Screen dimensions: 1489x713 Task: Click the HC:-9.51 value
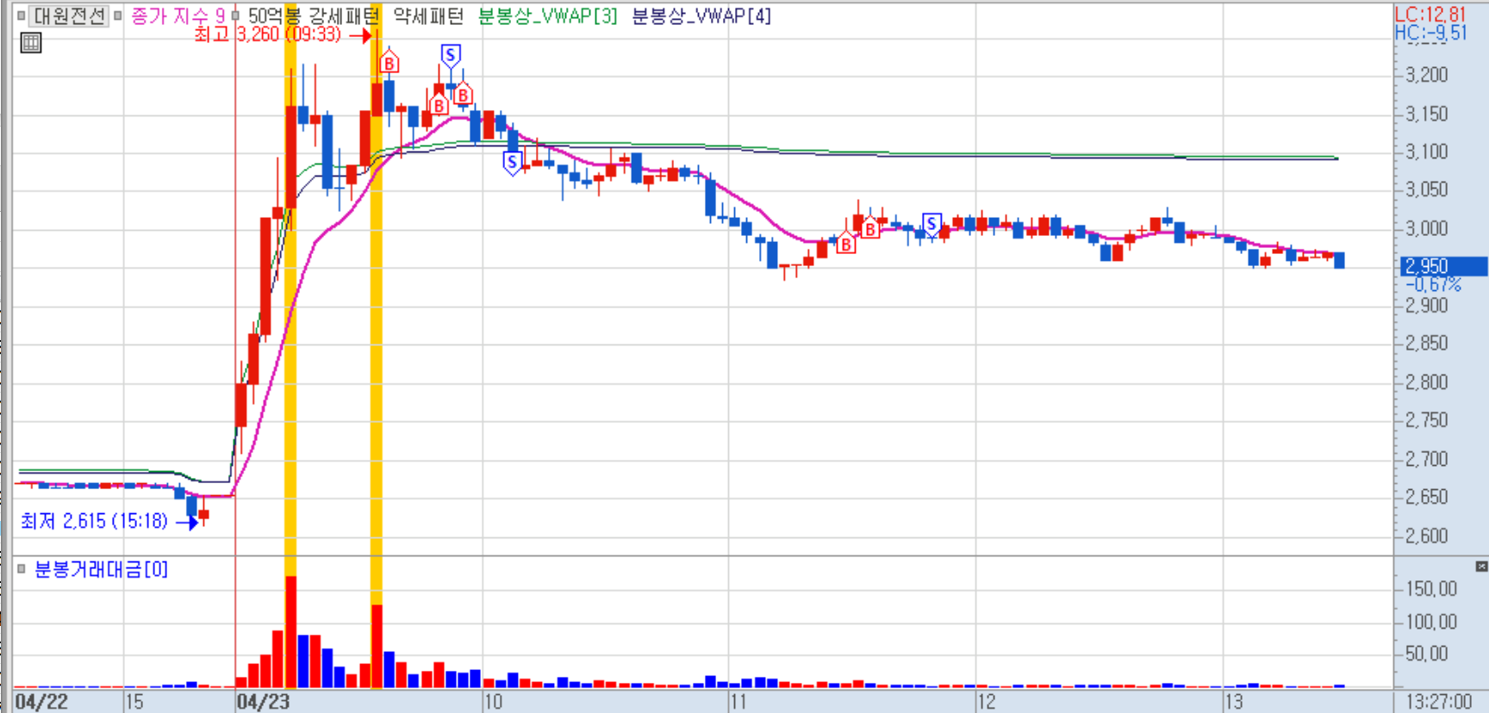click(x=1430, y=33)
